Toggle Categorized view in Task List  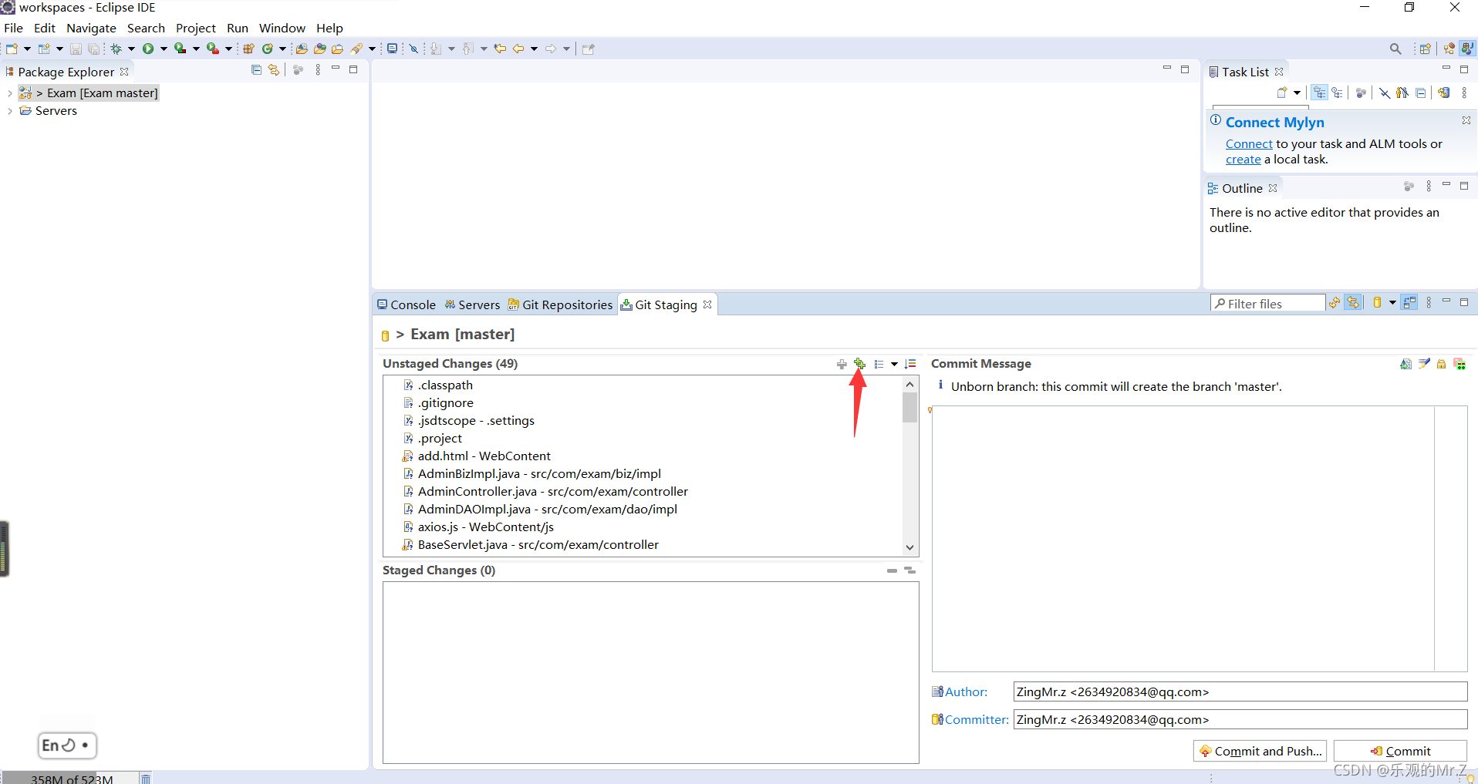(1320, 93)
